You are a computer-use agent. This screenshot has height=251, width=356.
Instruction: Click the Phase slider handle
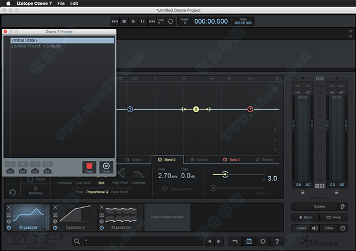click(213, 188)
